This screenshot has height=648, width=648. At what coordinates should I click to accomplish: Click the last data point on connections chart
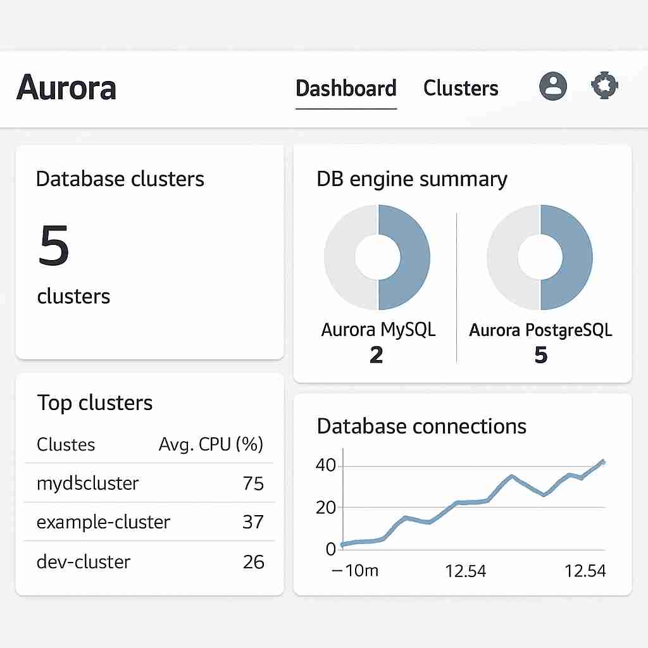click(x=603, y=462)
